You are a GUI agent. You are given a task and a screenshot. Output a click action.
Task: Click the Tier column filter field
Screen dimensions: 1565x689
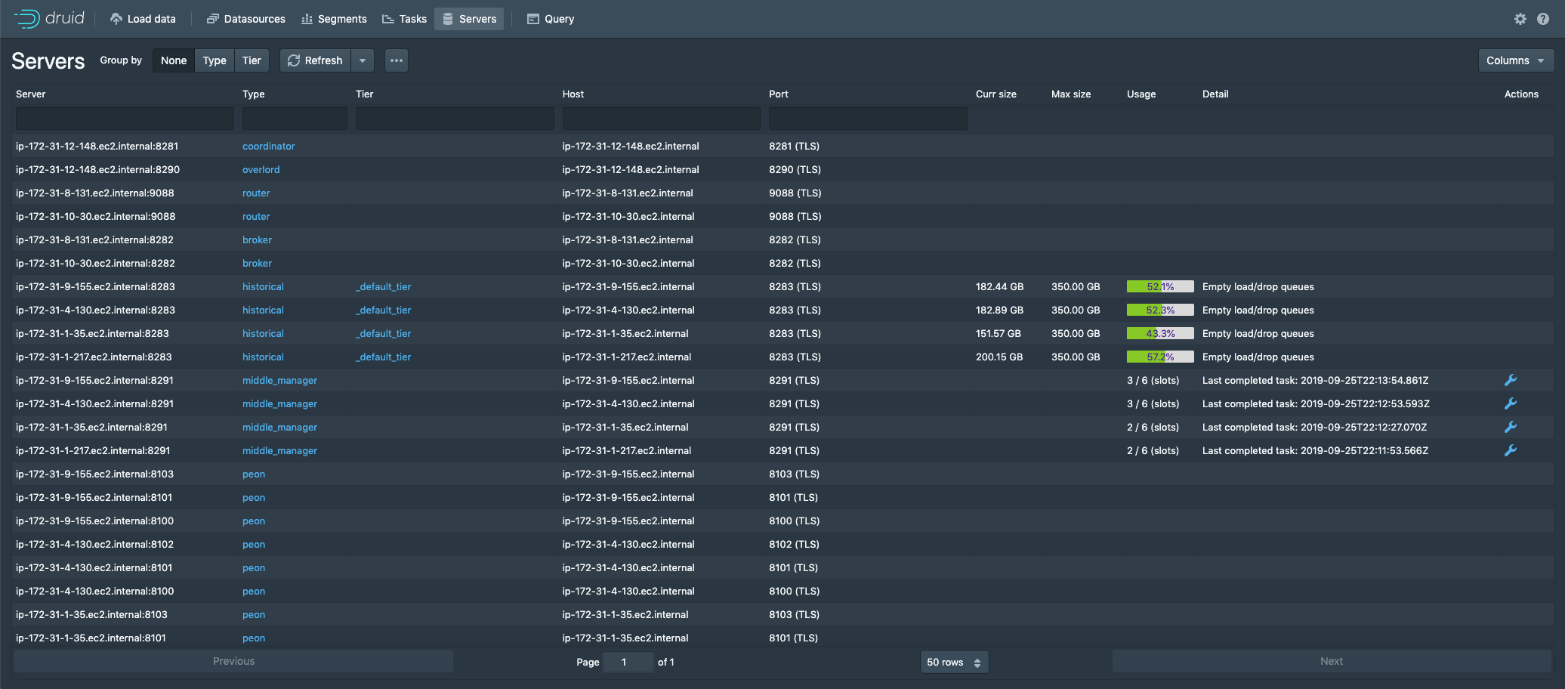click(455, 119)
